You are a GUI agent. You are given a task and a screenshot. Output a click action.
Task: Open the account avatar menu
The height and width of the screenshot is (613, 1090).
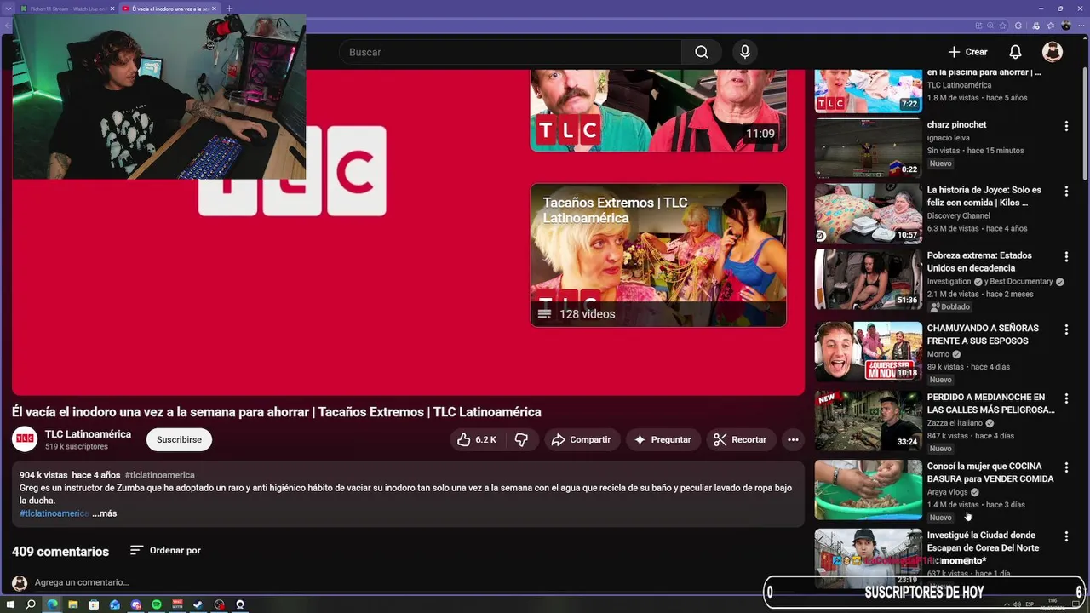[x=1053, y=52]
